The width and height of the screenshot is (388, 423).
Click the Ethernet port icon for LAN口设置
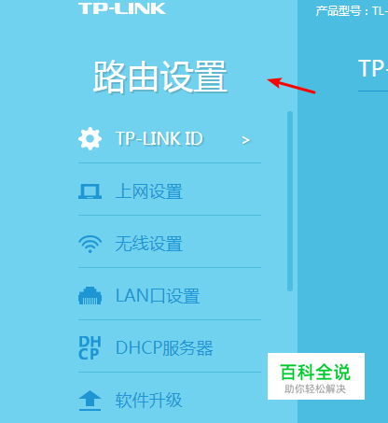90,296
